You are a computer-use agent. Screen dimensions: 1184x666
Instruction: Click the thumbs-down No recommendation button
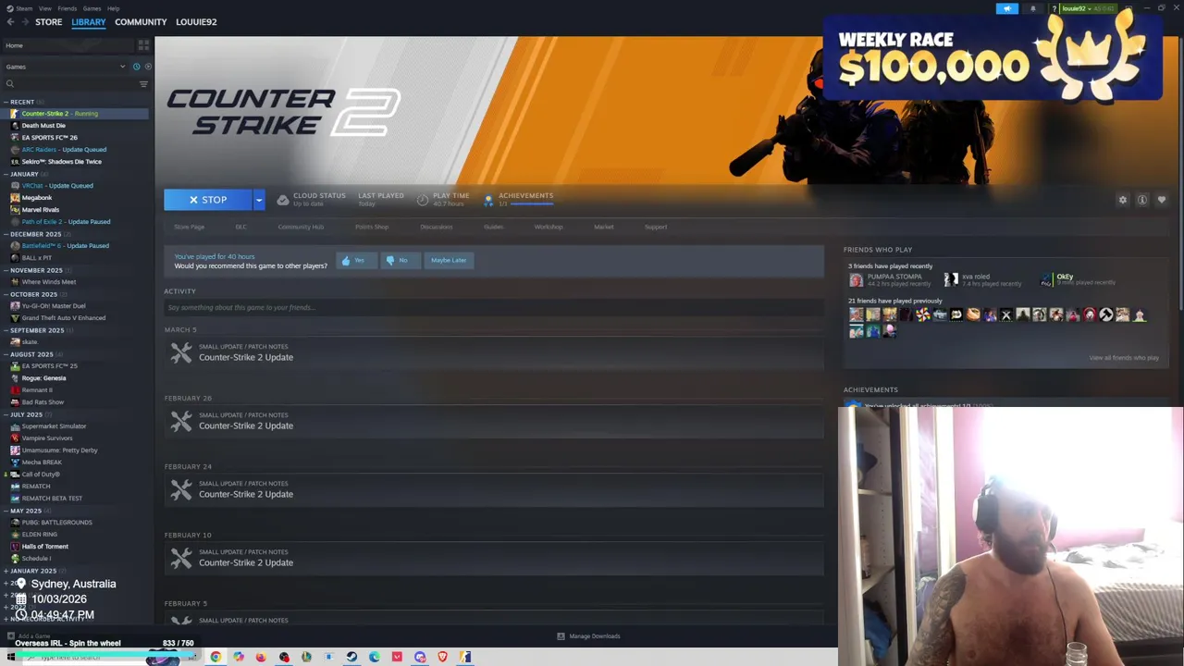point(399,261)
